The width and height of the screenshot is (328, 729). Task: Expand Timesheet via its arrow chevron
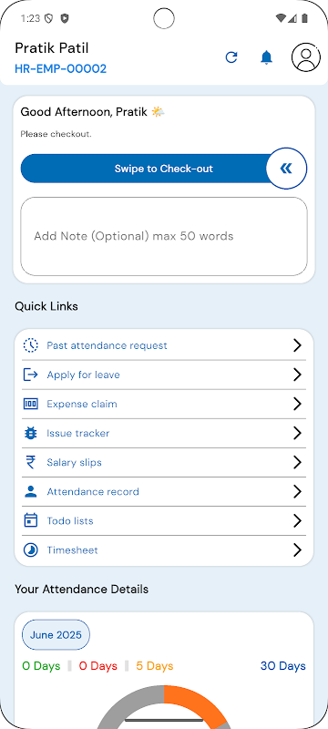coord(297,550)
